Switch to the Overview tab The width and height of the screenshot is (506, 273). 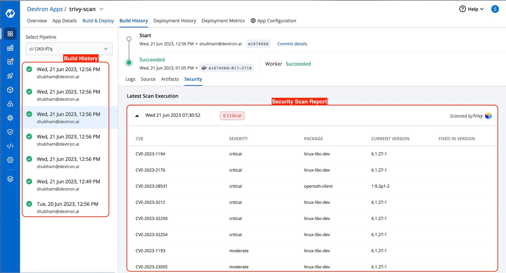coord(37,21)
